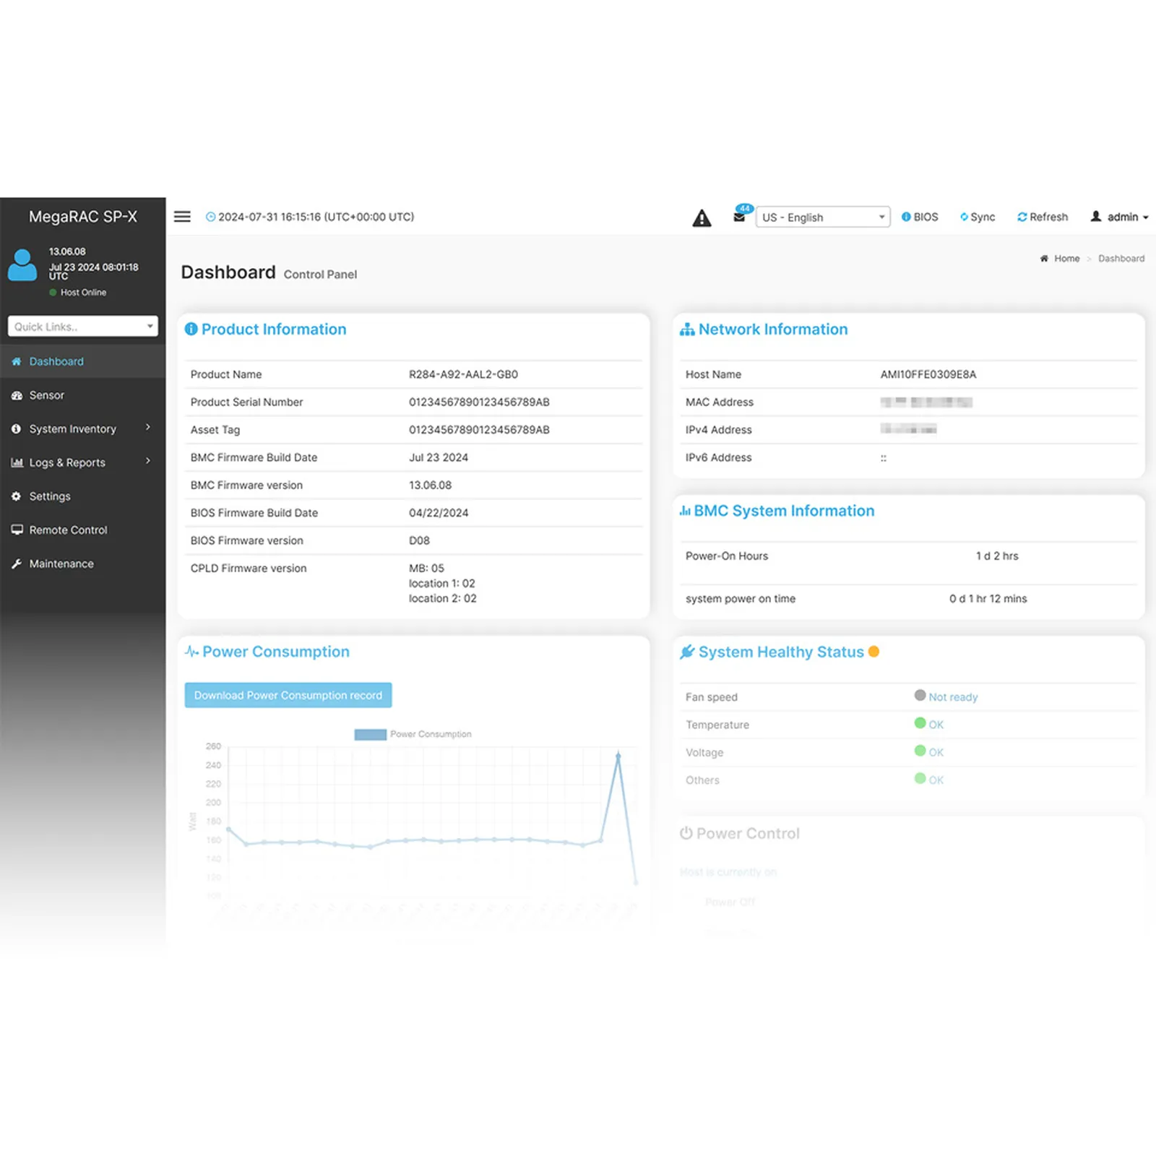Open the Quick Links dropdown
The width and height of the screenshot is (1156, 1156).
tap(82, 327)
